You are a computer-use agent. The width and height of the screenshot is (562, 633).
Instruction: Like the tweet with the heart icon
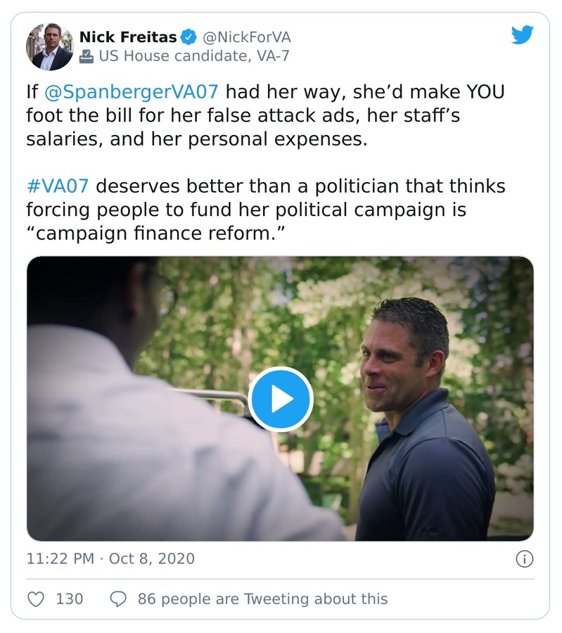click(x=36, y=599)
